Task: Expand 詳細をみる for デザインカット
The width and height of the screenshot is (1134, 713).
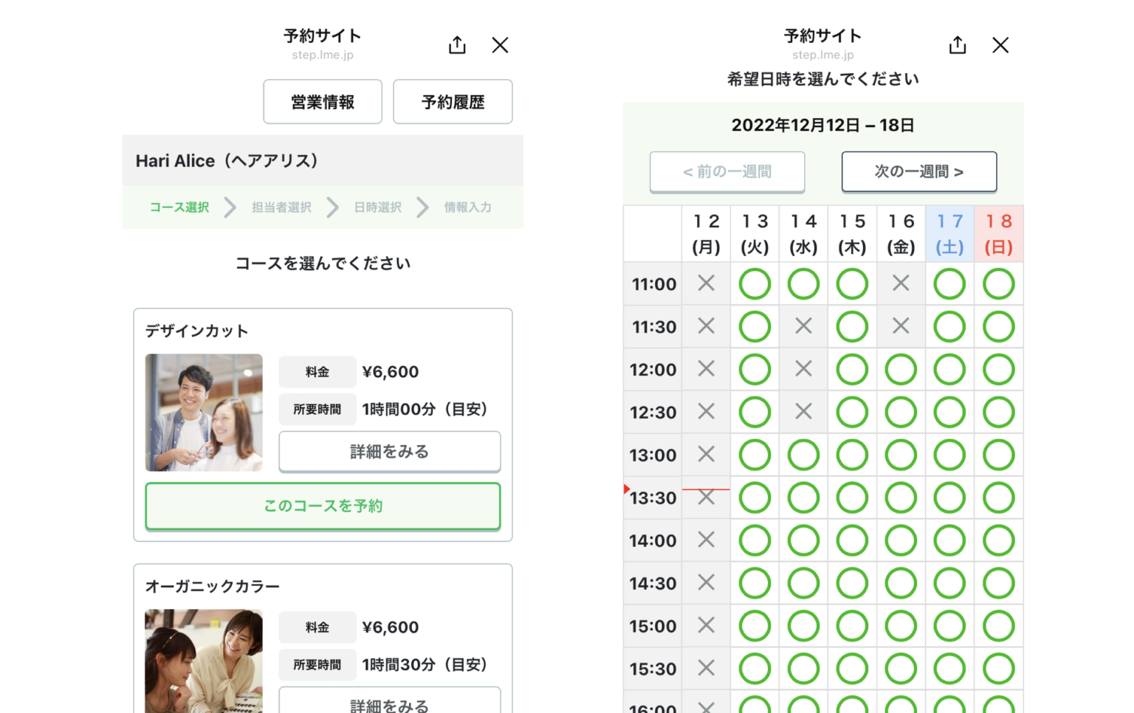Action: coord(389,451)
